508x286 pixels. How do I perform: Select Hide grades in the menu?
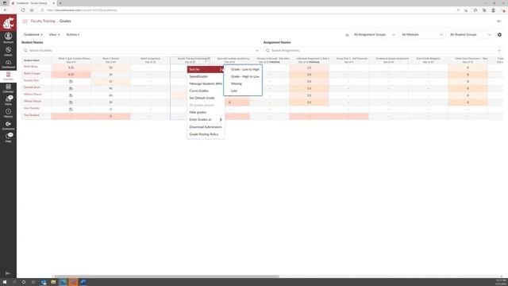tap(206, 112)
